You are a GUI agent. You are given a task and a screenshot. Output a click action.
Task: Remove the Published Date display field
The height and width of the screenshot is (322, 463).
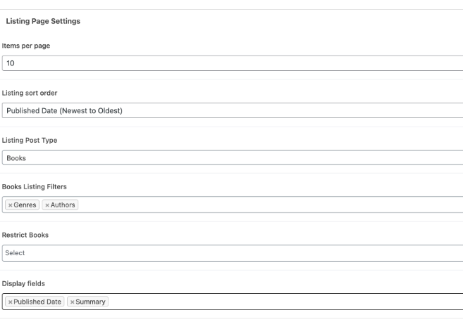[9, 302]
